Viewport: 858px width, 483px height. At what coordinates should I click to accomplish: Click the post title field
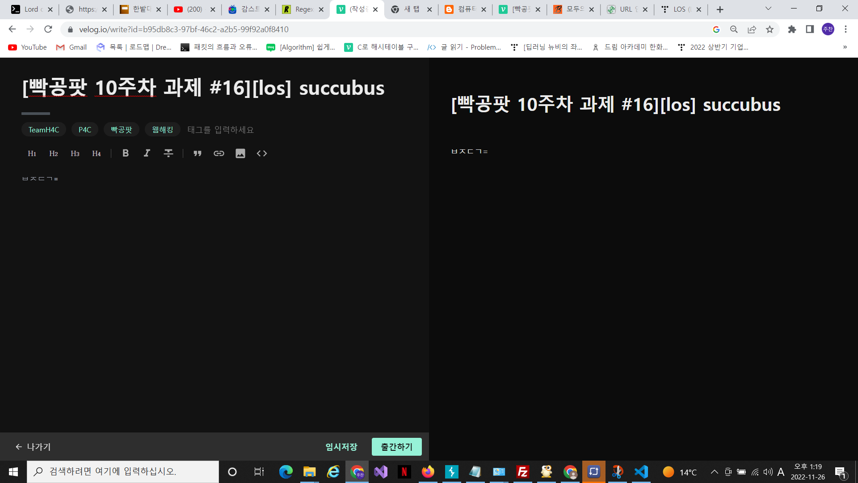[x=203, y=88]
